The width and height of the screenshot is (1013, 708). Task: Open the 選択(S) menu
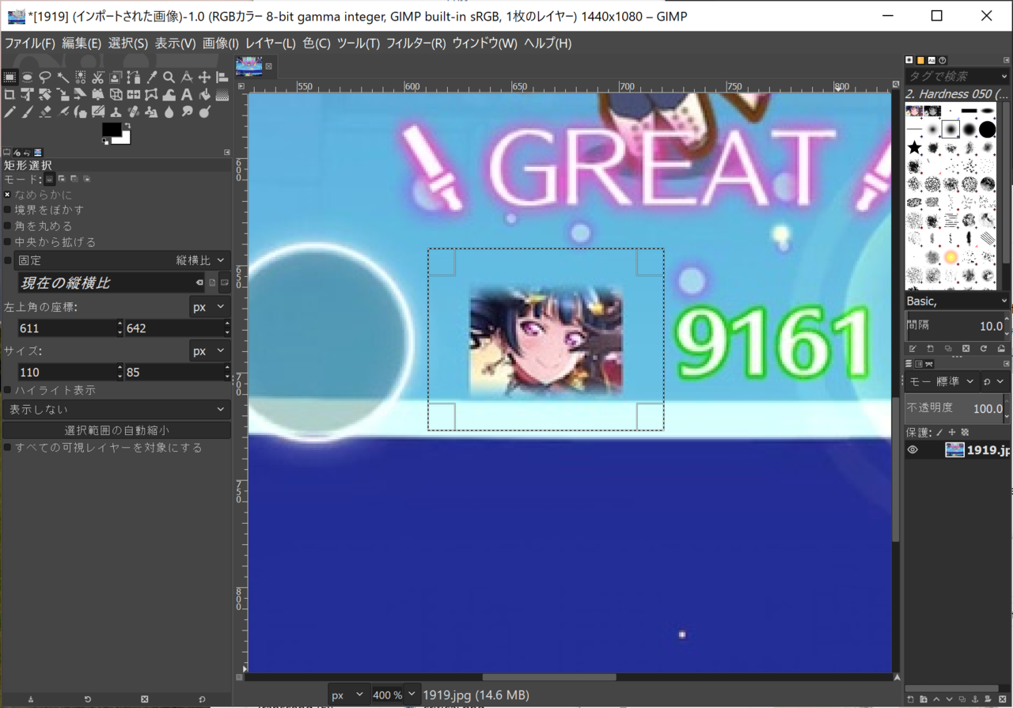click(127, 44)
